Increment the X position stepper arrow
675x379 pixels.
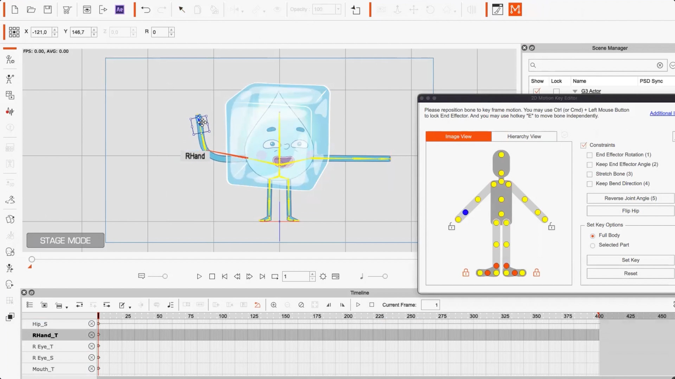[x=55, y=30]
